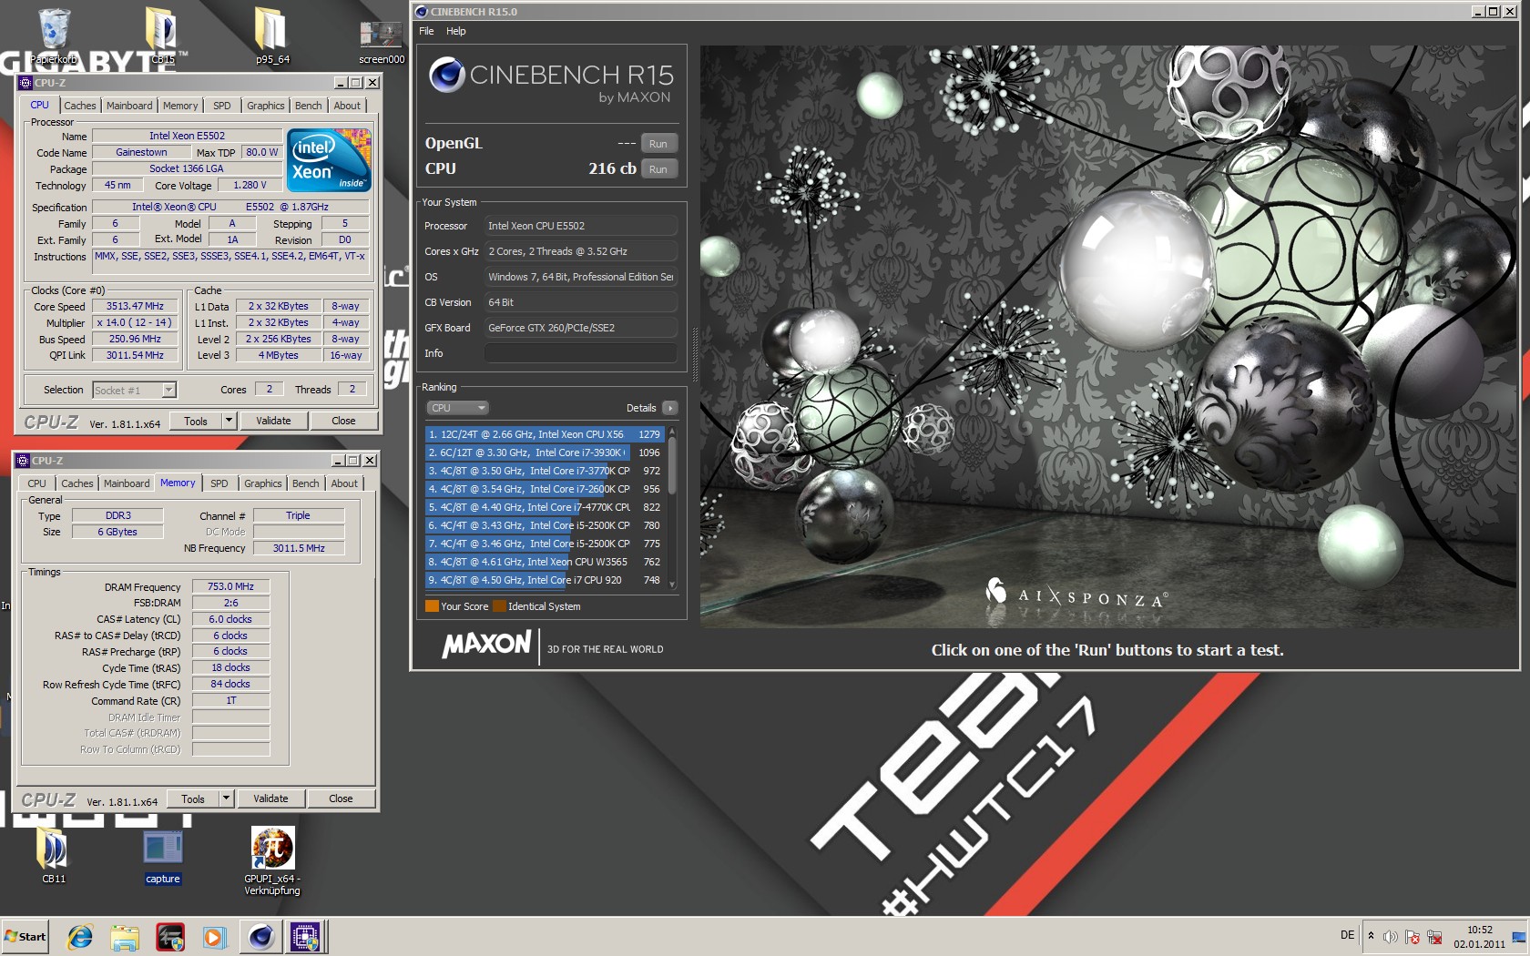Click the Intel Xeon inside logo

tap(329, 159)
